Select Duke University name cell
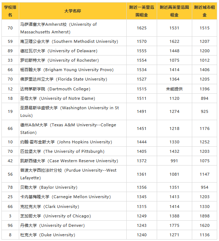 73,235
